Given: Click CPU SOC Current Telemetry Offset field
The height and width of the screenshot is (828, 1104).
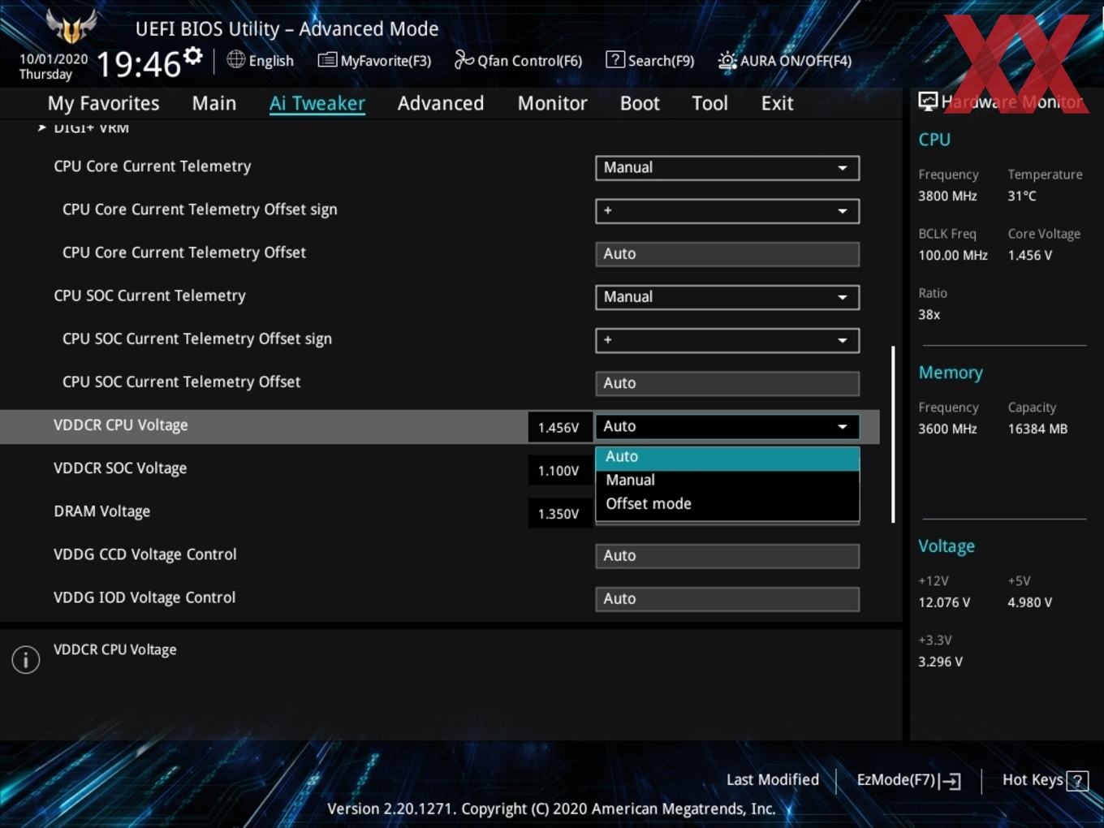Looking at the screenshot, I should coord(727,383).
